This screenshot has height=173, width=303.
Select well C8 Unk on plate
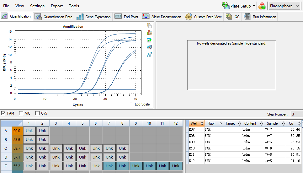[x=123, y=149]
